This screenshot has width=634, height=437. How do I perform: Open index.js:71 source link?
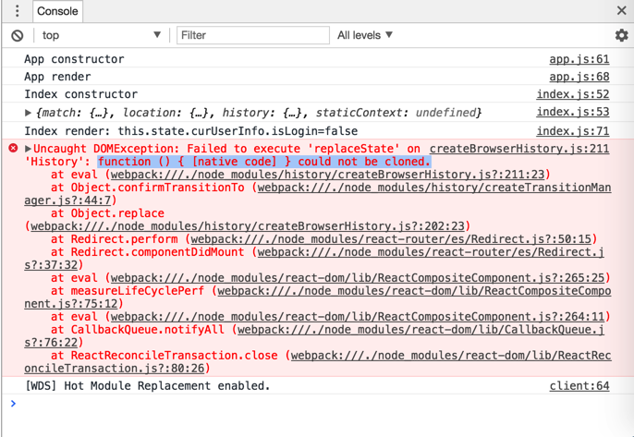point(572,131)
